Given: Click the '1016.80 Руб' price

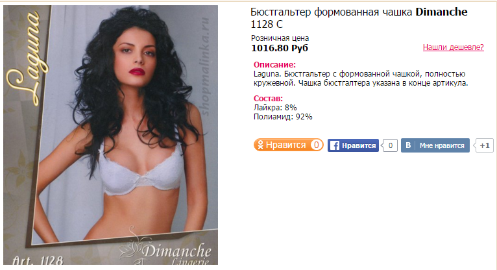Looking at the screenshot, I should point(280,48).
